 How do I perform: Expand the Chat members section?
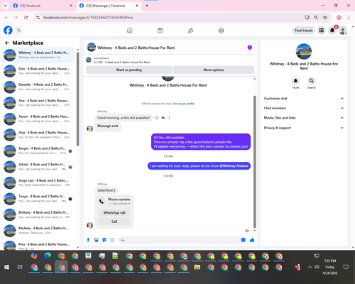pos(304,108)
